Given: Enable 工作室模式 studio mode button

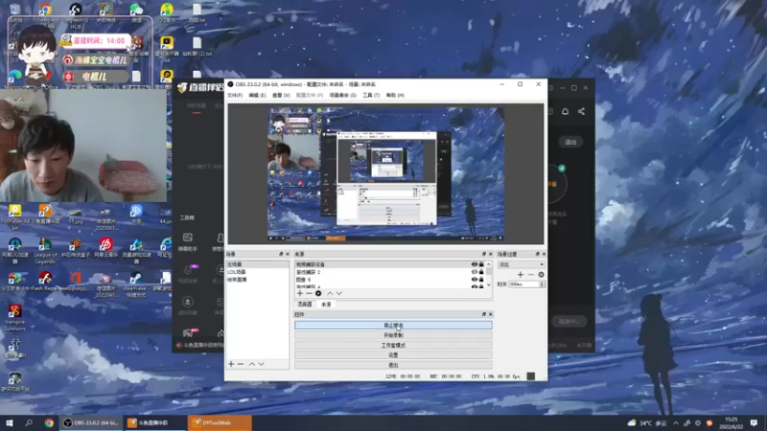Looking at the screenshot, I should coord(393,345).
